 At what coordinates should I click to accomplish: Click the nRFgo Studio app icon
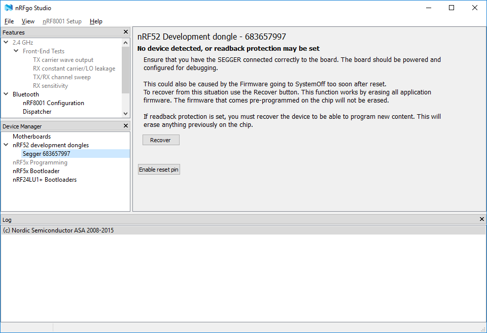[9, 8]
